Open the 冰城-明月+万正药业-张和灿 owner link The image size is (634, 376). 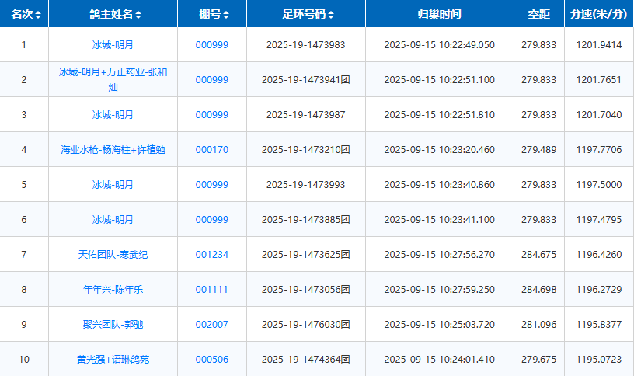click(x=113, y=79)
